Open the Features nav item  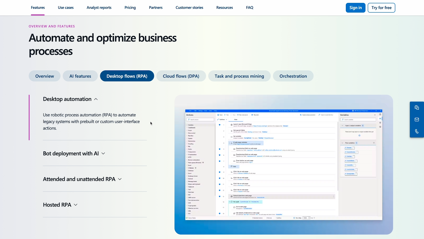[x=38, y=8]
